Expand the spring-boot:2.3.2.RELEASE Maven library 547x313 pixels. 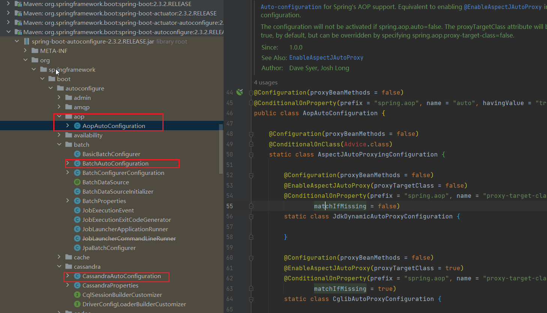[8, 4]
